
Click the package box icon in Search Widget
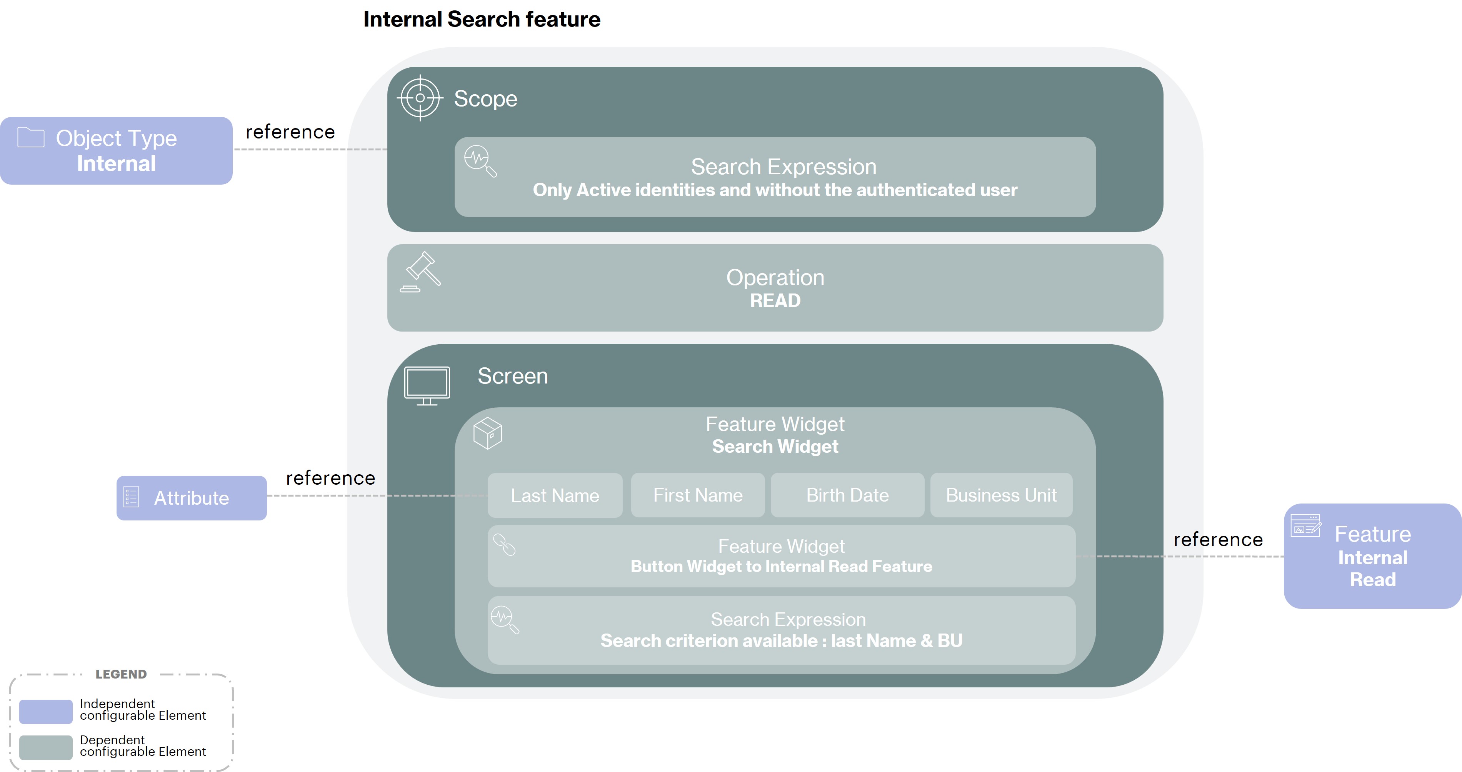point(487,434)
